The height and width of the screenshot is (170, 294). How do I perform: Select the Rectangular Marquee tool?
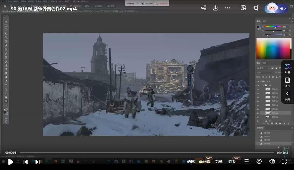point(6,25)
